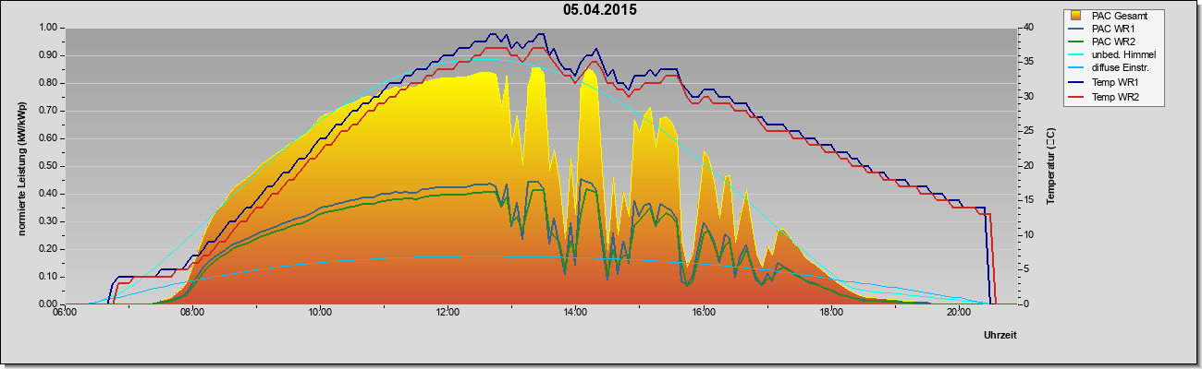This screenshot has width=1202, height=369.
Task: Select the 14:00 time tick label
Action: click(575, 312)
